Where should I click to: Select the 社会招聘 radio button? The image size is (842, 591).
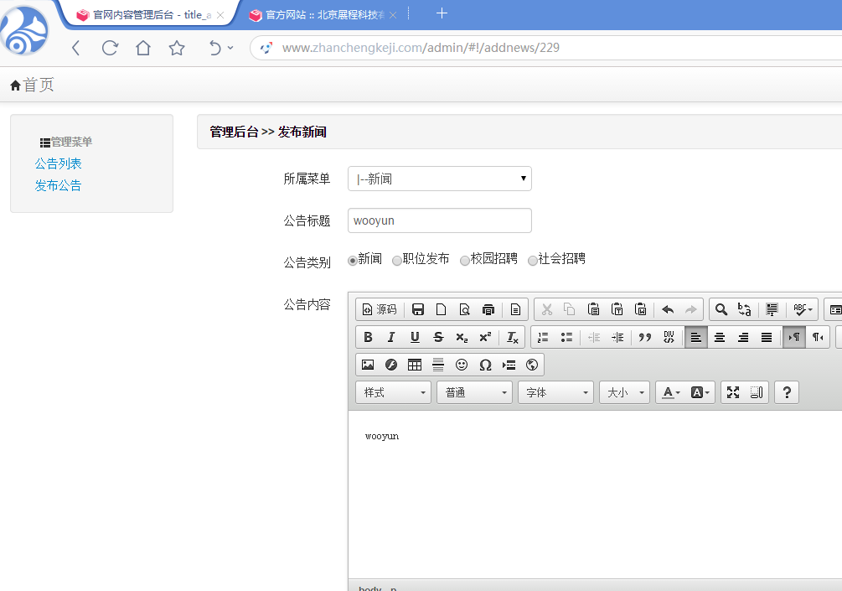point(532,261)
